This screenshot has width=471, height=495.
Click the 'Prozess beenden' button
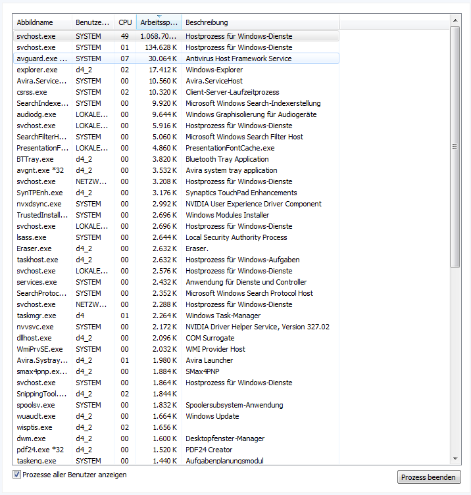tap(429, 477)
